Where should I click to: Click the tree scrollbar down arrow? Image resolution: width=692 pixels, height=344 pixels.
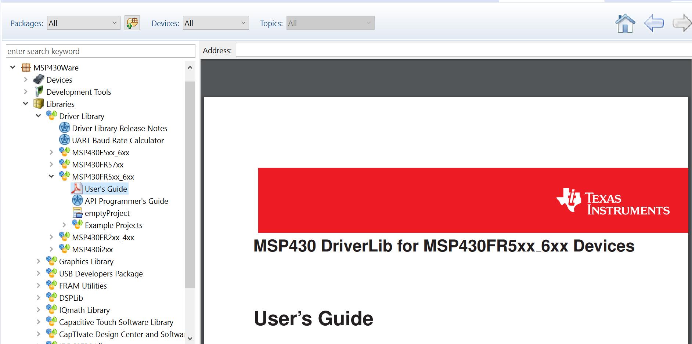tap(190, 338)
